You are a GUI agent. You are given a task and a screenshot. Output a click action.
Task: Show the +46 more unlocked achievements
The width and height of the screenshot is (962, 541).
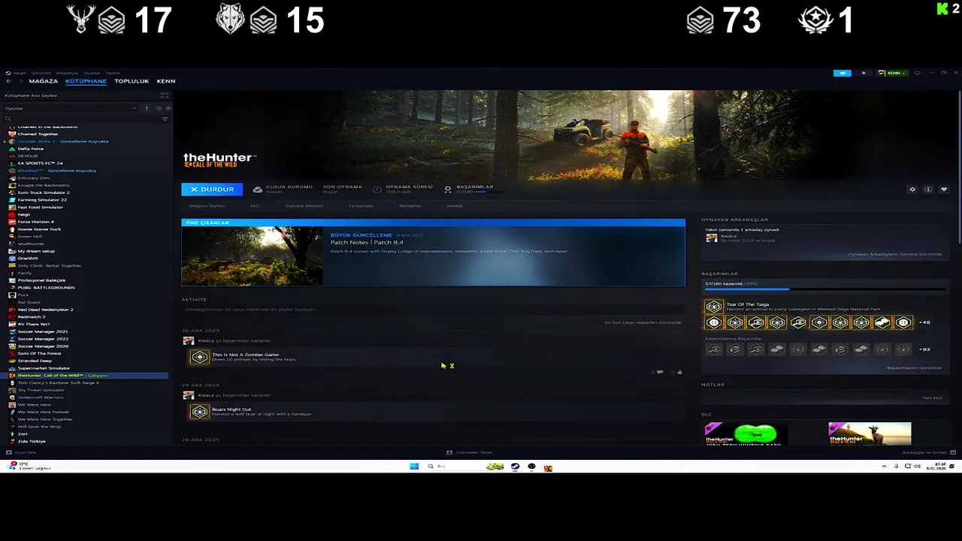924,322
